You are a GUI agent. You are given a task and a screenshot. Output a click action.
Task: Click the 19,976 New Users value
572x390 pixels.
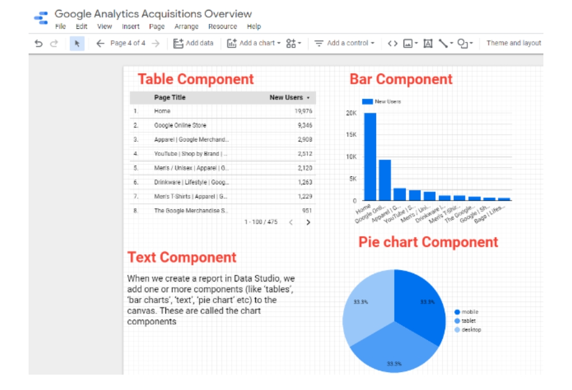(303, 111)
